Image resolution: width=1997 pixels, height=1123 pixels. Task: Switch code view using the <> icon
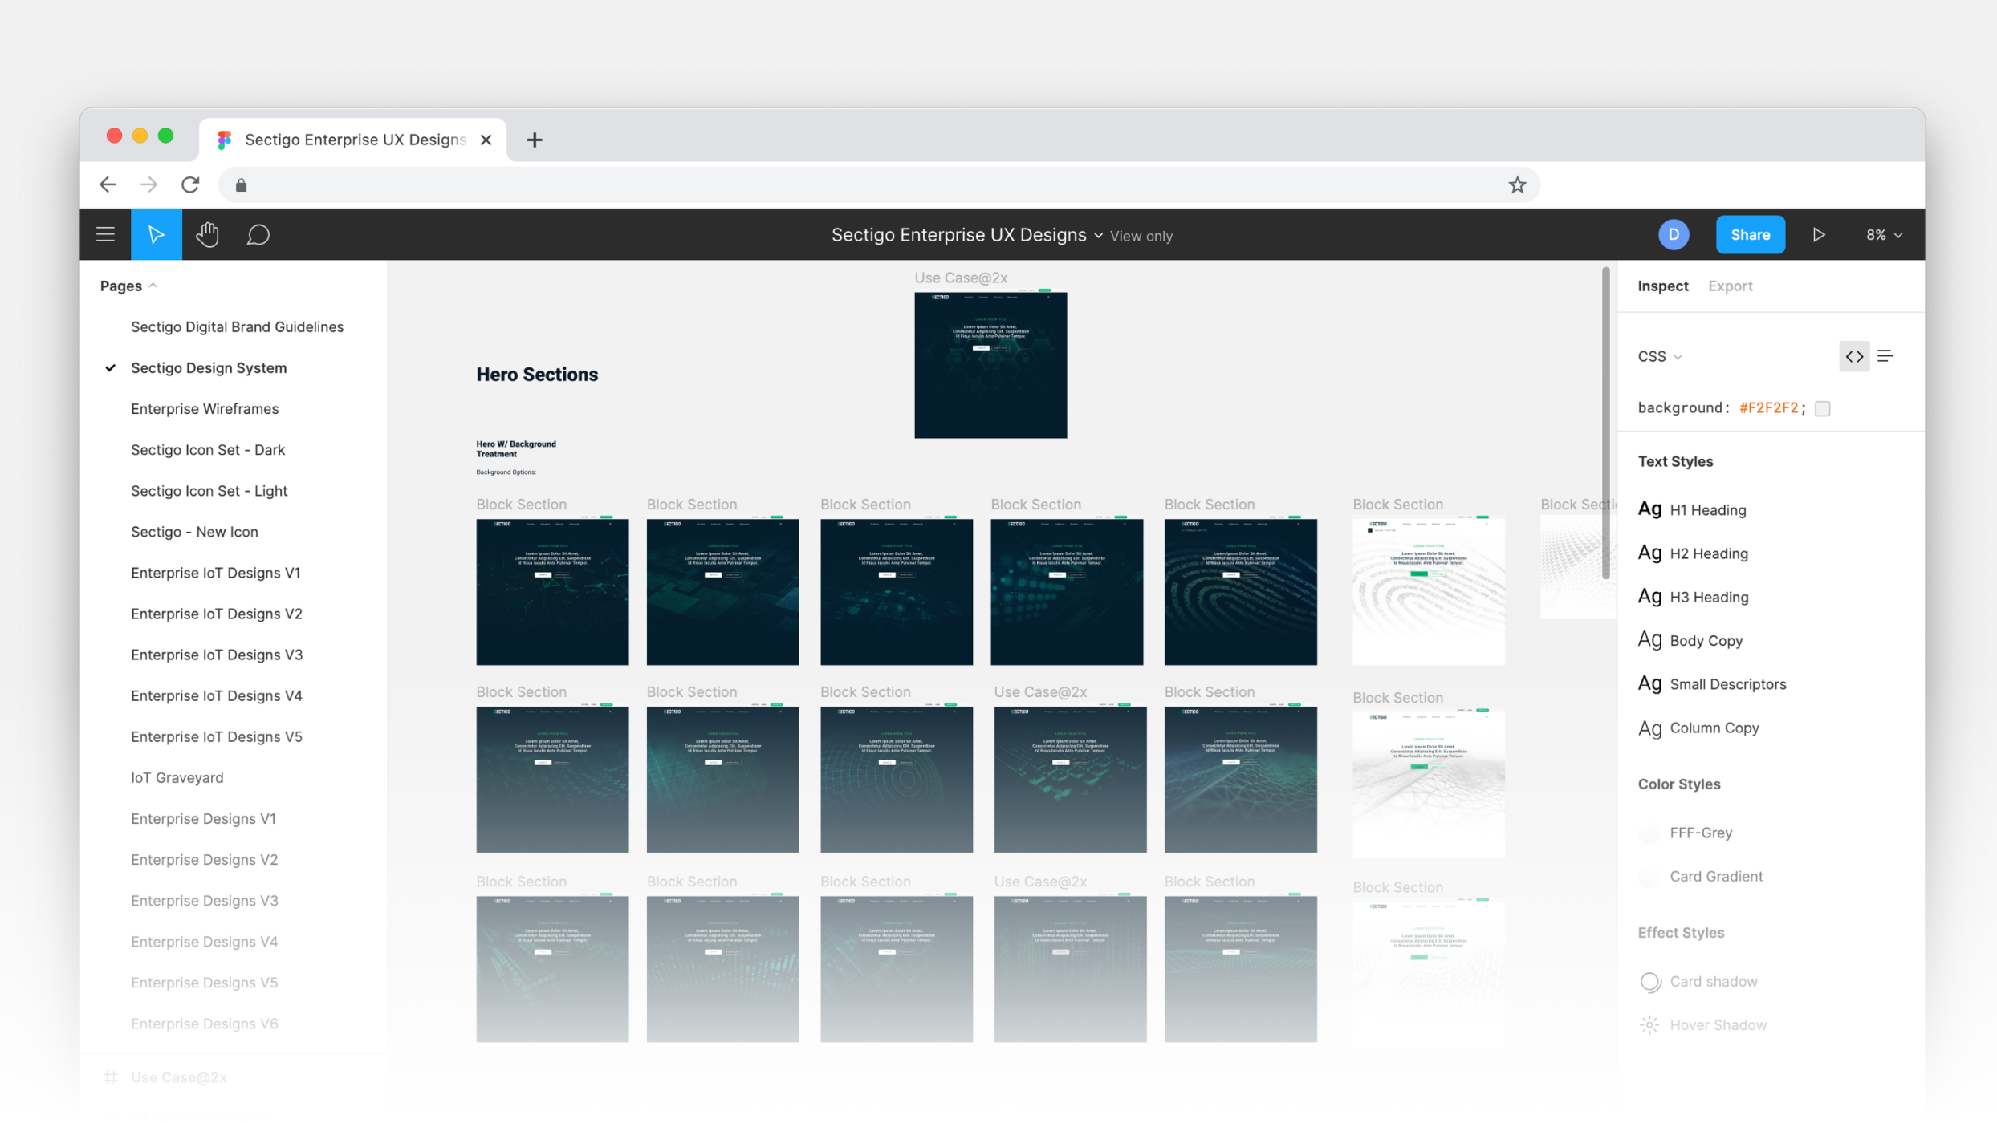pos(1854,355)
